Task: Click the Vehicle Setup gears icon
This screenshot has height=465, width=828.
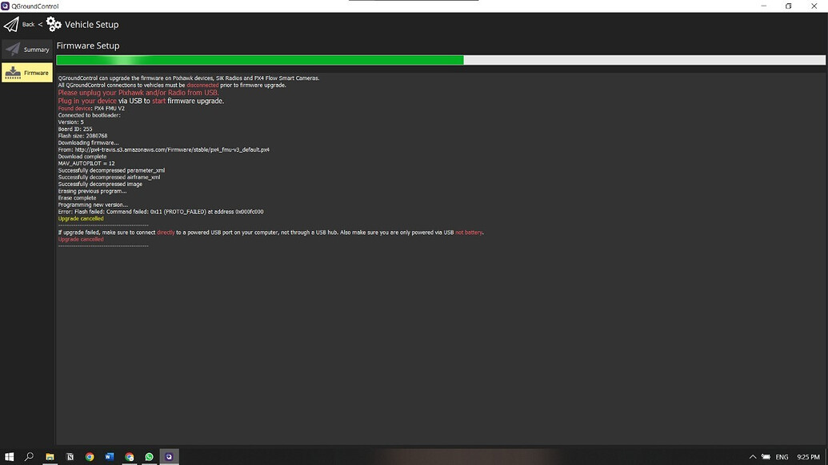Action: pyautogui.click(x=54, y=24)
